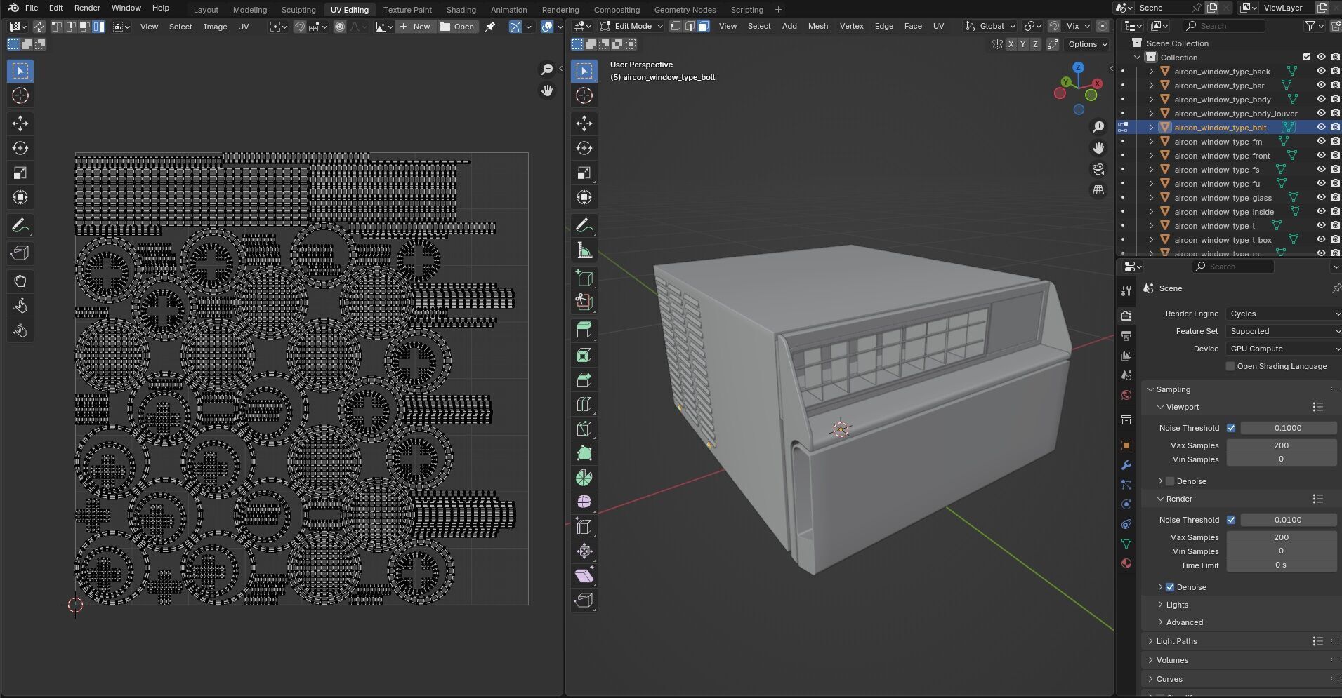Adjust Render Max Samples 200 field

coord(1281,537)
